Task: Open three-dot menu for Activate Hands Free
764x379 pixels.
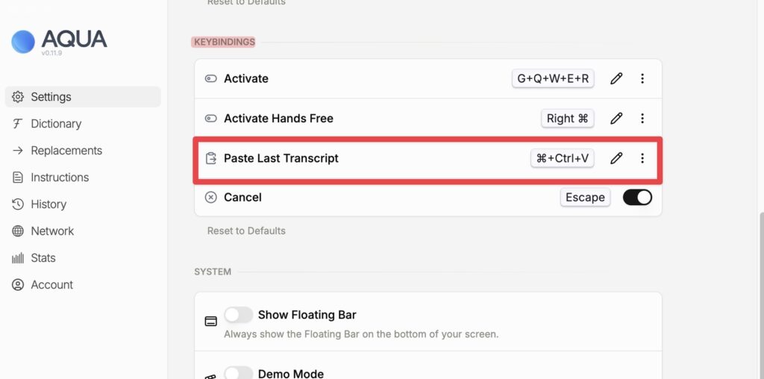Action: point(642,118)
